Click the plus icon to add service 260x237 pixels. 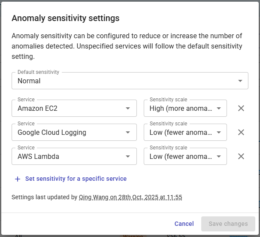click(x=18, y=179)
